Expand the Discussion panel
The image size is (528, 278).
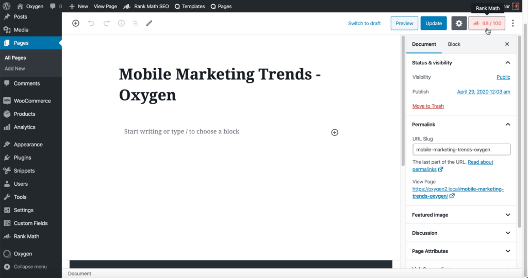tap(461, 233)
